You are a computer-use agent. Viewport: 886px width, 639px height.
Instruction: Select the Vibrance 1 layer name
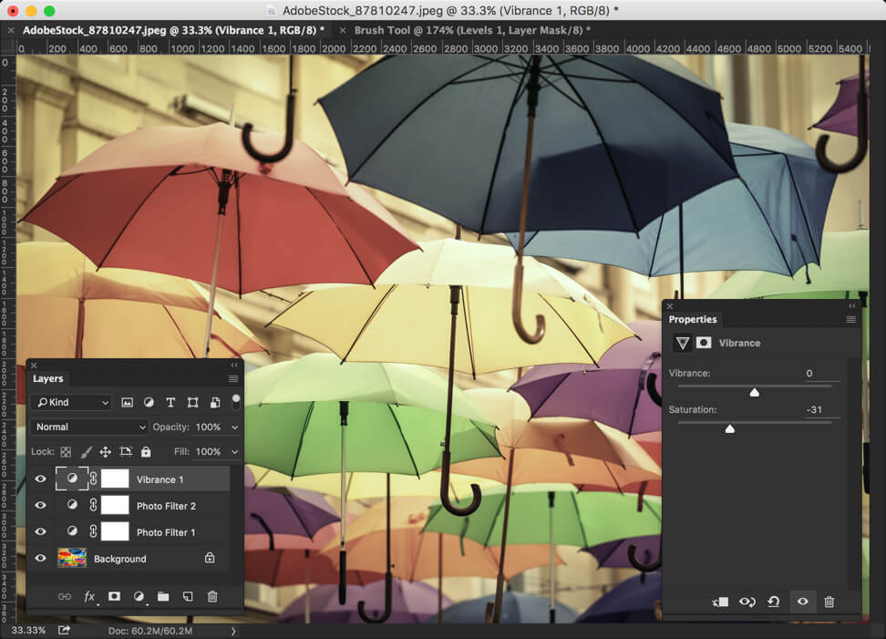pyautogui.click(x=160, y=479)
